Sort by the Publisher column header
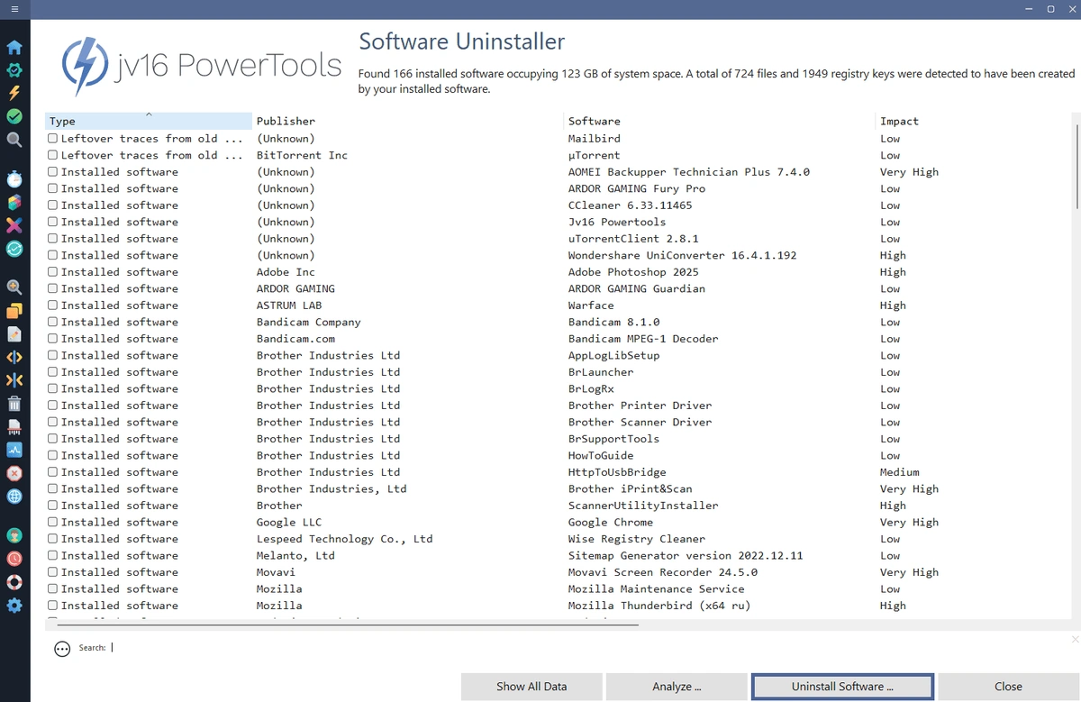1081x702 pixels. coord(408,121)
